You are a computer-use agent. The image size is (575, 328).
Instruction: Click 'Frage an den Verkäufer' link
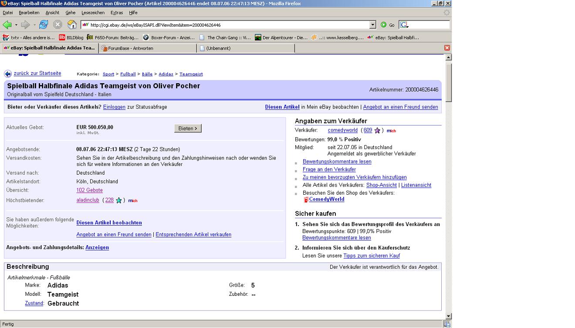click(x=329, y=169)
